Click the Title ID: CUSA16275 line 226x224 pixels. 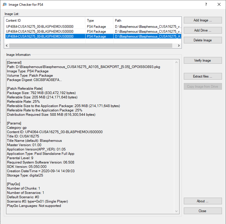(23, 136)
